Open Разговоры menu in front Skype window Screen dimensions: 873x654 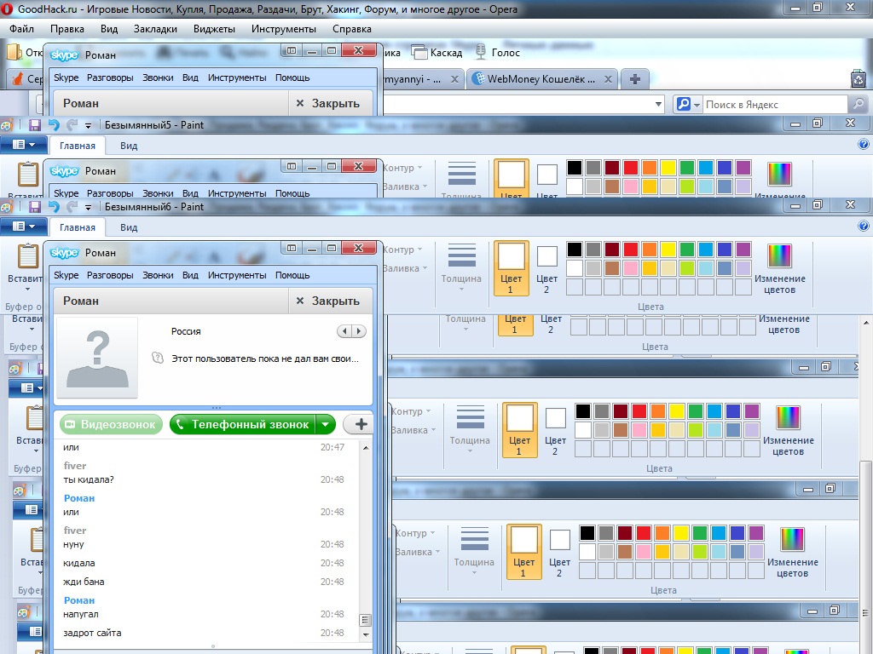coord(110,275)
